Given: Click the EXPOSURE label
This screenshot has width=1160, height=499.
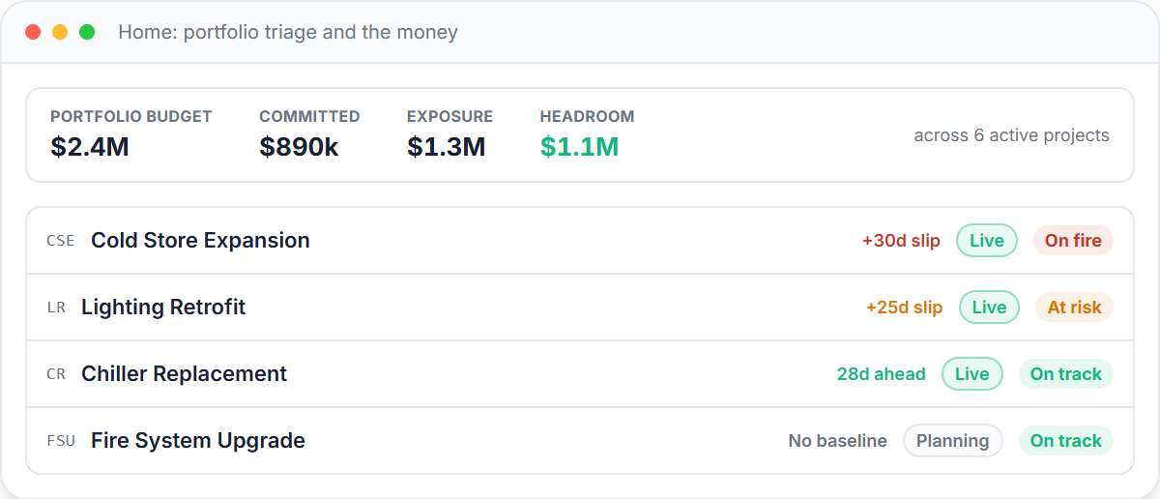Looking at the screenshot, I should [x=449, y=116].
